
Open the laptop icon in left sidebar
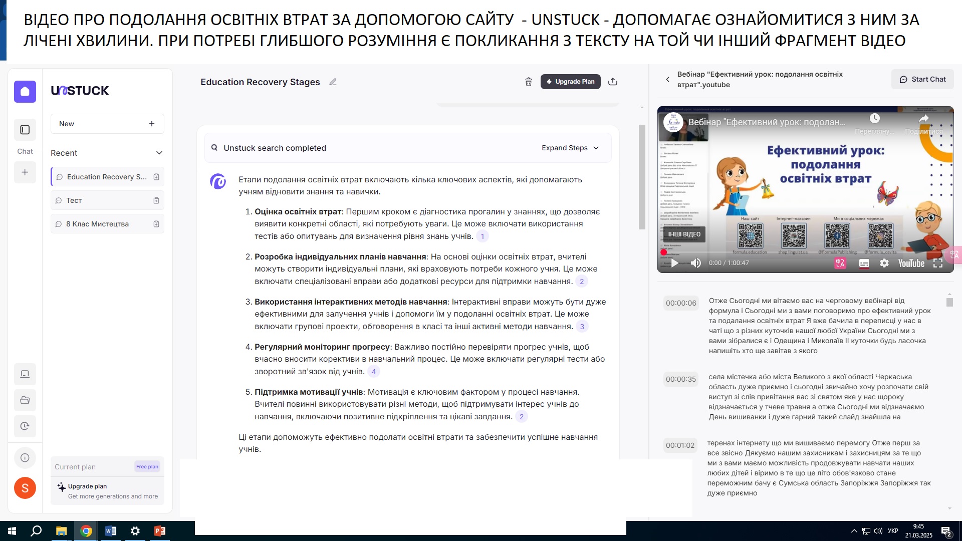click(x=25, y=374)
